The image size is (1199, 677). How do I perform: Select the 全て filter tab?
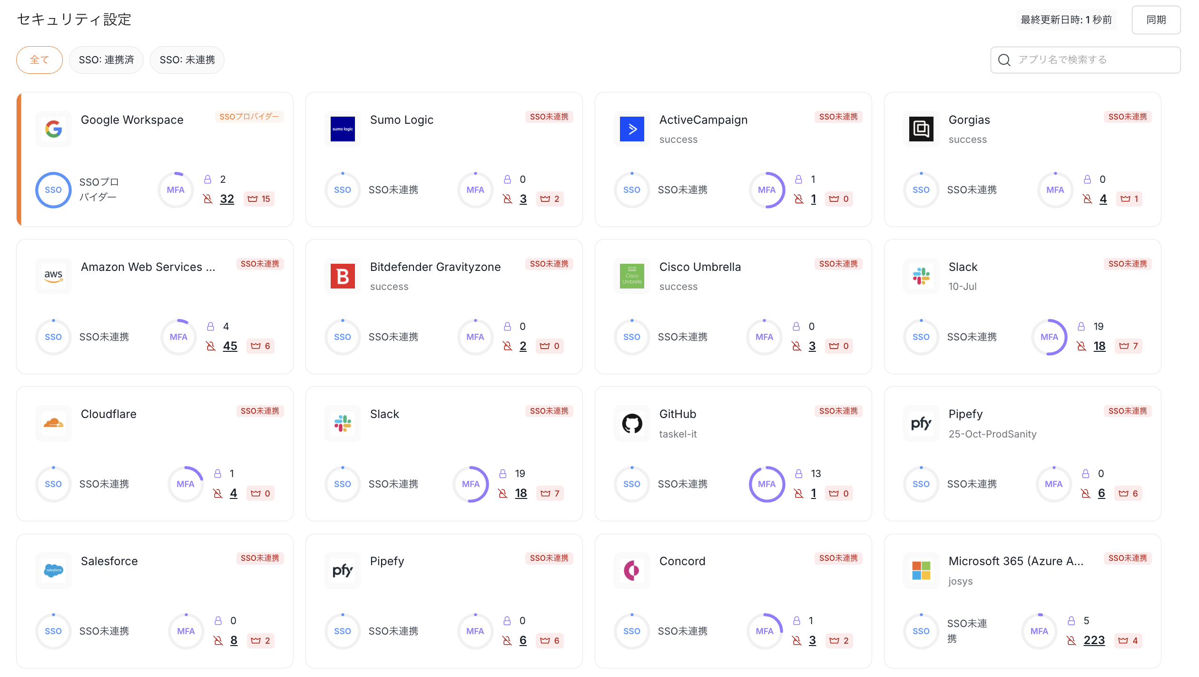click(39, 60)
